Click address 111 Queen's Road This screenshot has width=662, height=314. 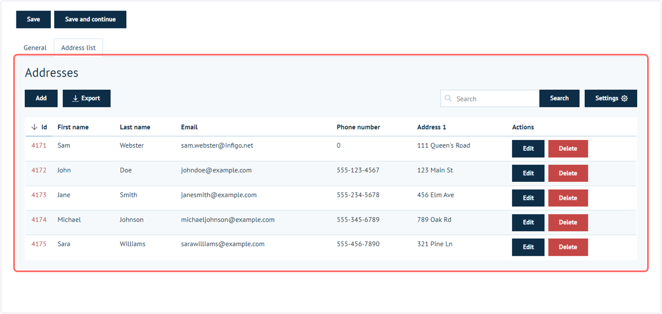444,146
